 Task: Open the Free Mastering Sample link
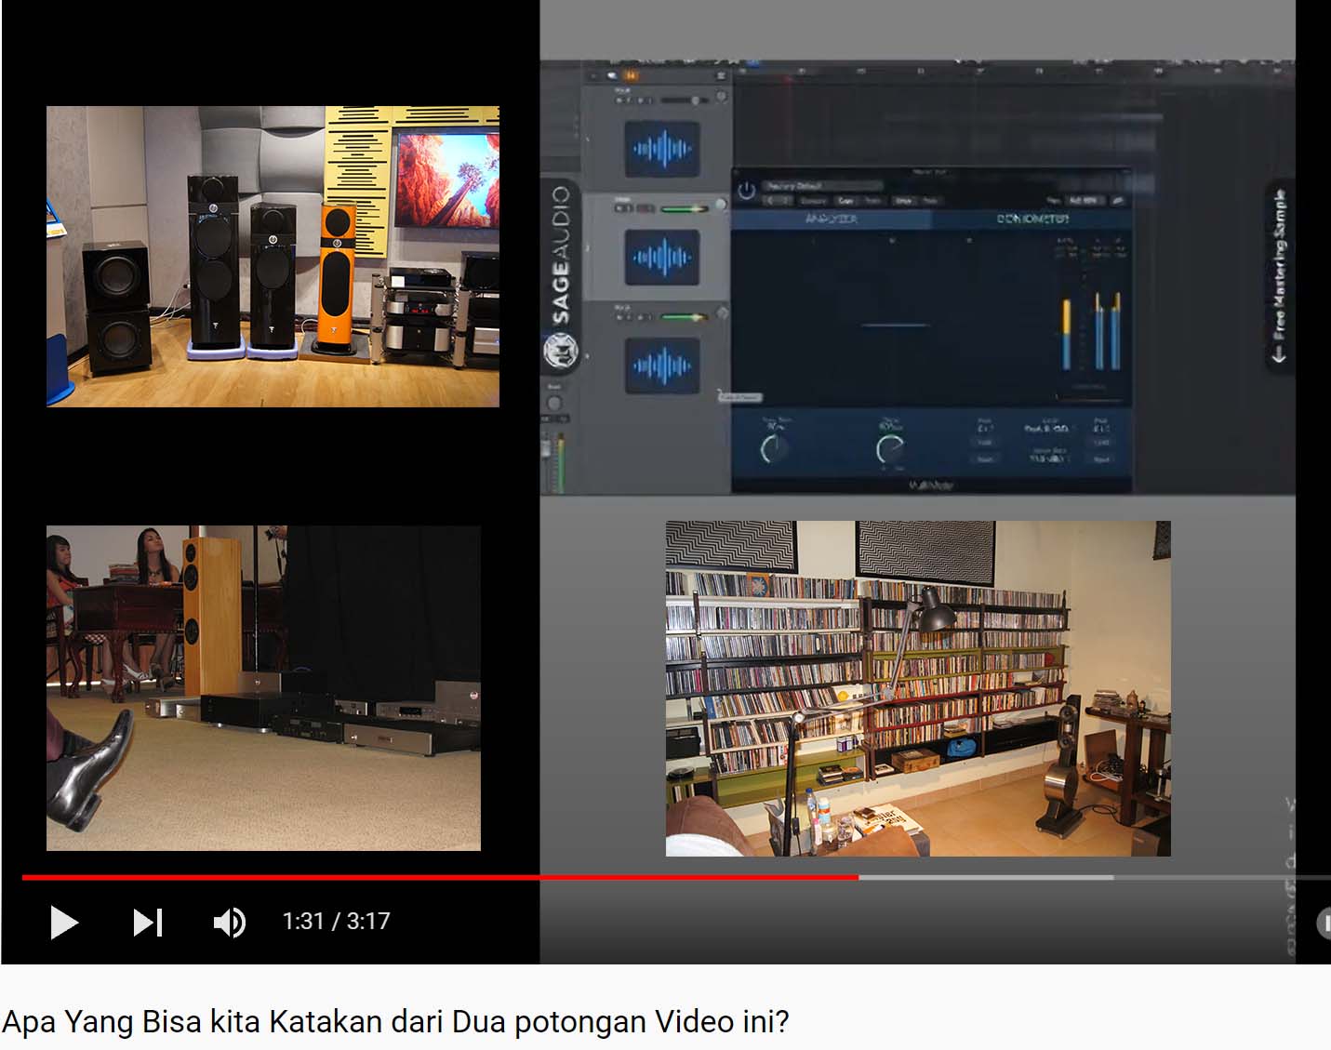click(x=1280, y=275)
